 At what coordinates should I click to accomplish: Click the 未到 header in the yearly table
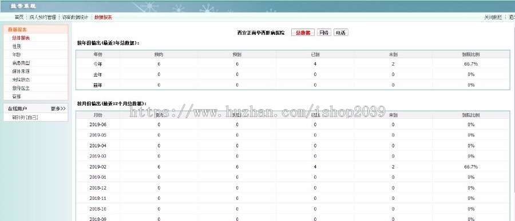click(393, 54)
